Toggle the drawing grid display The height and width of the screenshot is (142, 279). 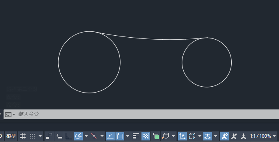point(22,136)
